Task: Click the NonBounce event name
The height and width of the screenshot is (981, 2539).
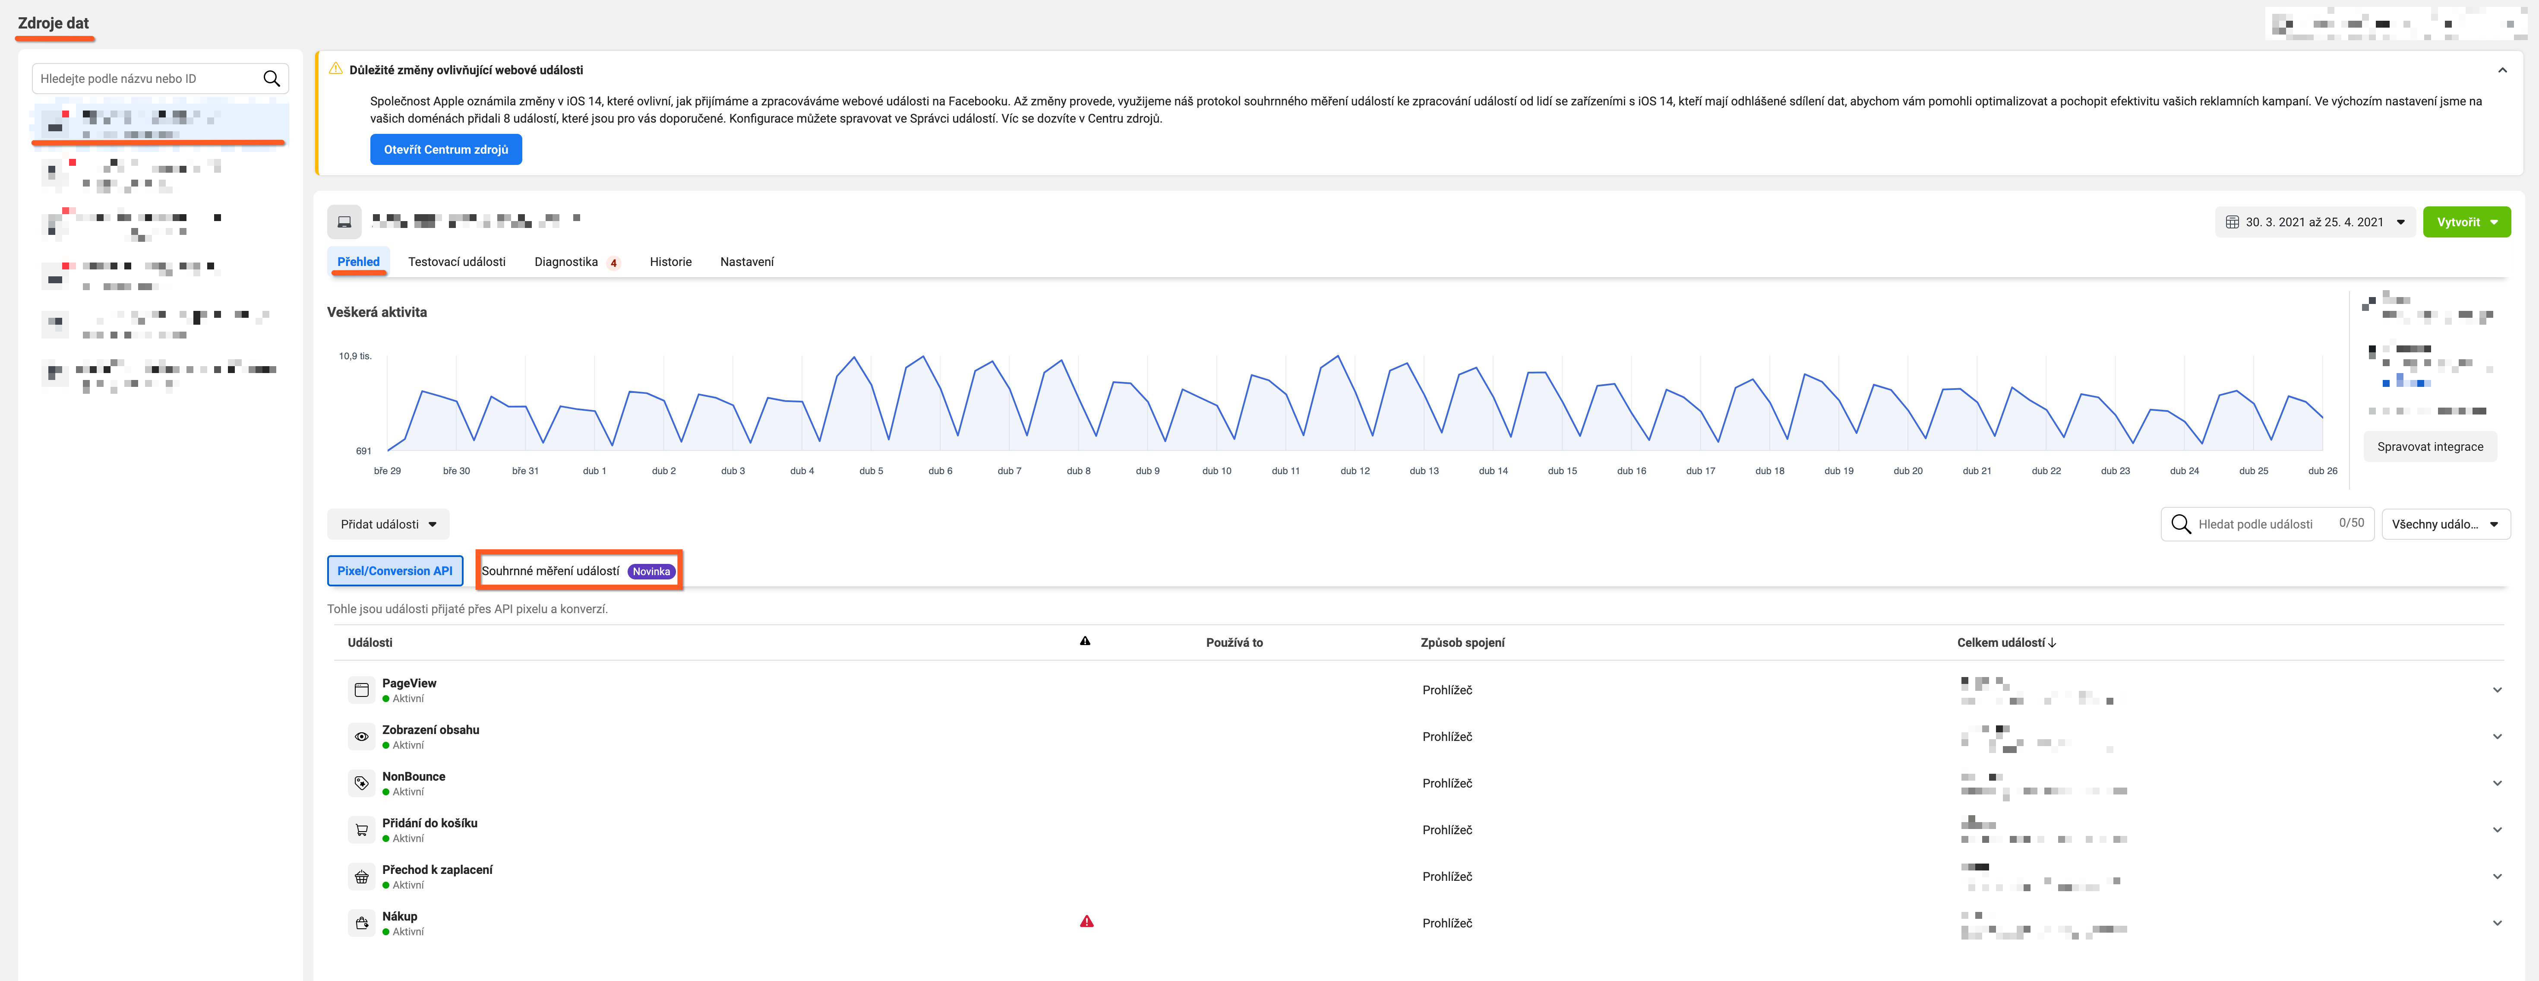Action: click(x=414, y=776)
